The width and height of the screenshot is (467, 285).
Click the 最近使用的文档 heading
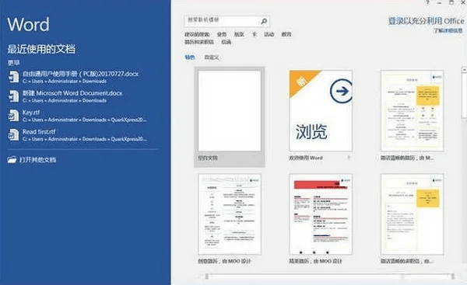(x=41, y=49)
